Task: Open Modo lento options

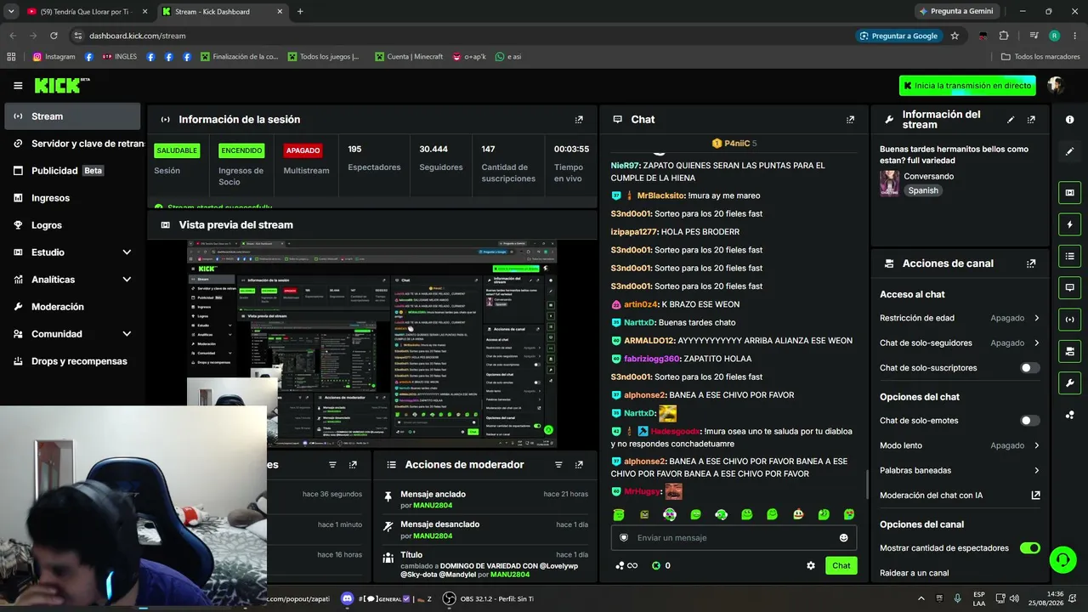Action: click(960, 445)
